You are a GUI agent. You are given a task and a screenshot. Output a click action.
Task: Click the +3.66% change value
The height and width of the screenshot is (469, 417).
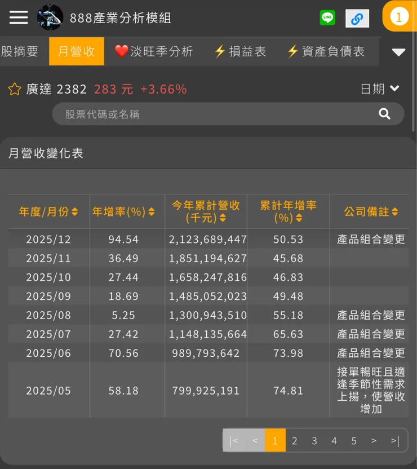tap(163, 89)
